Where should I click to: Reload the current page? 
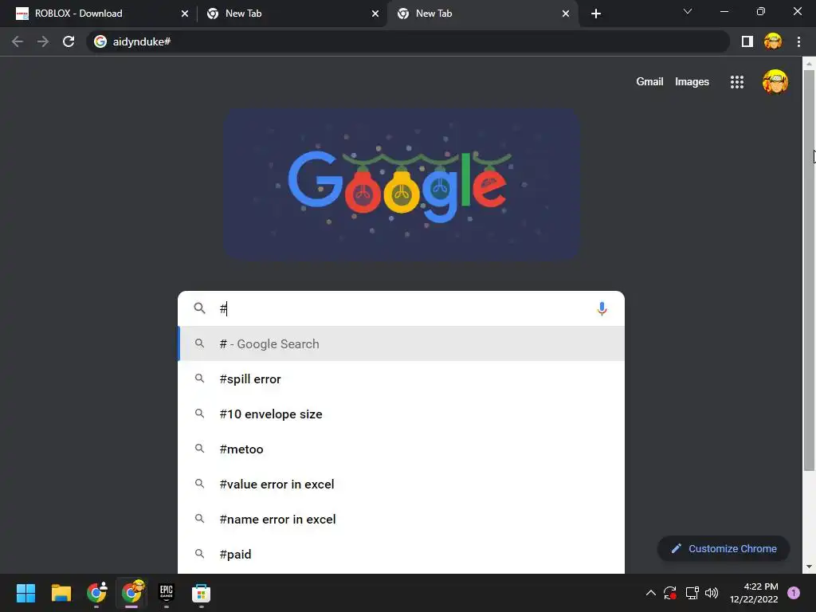[69, 41]
